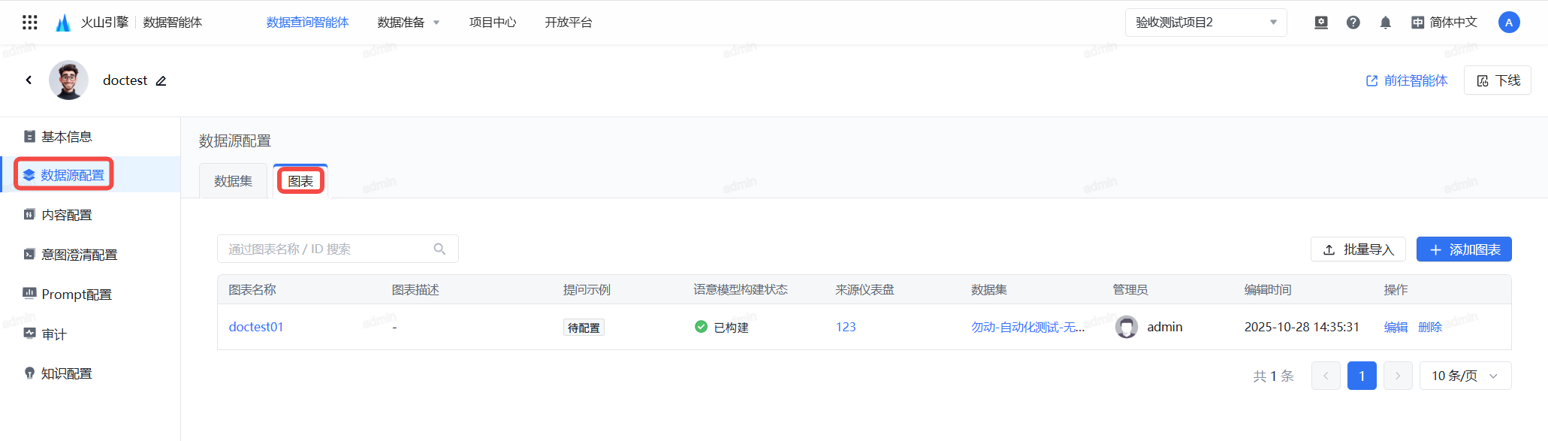Open the doctest01 chart link
Viewport: 1548px width, 441px height.
click(256, 327)
